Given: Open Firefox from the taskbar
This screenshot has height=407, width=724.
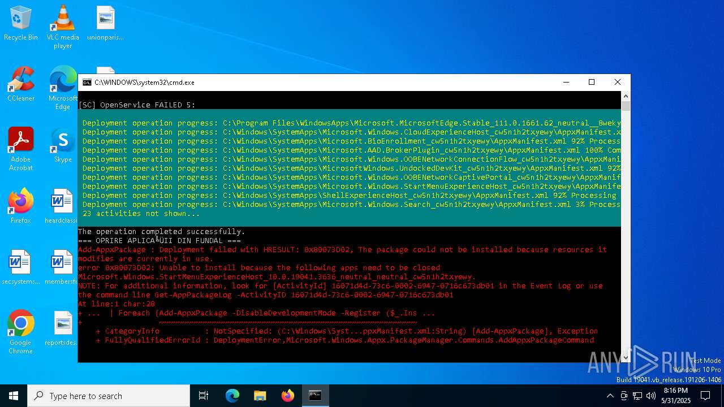Looking at the screenshot, I should click(287, 396).
